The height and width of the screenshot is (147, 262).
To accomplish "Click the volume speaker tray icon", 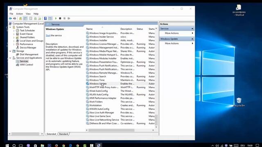I will (x=217, y=145).
